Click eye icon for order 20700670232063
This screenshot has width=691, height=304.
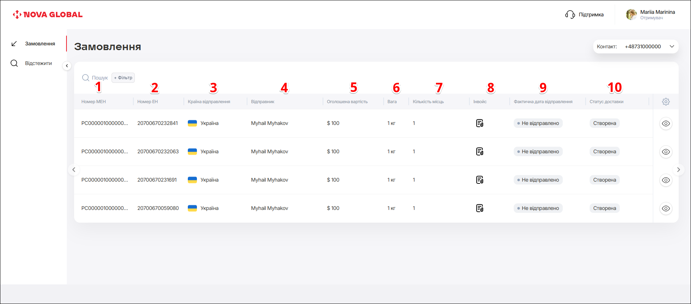(666, 152)
